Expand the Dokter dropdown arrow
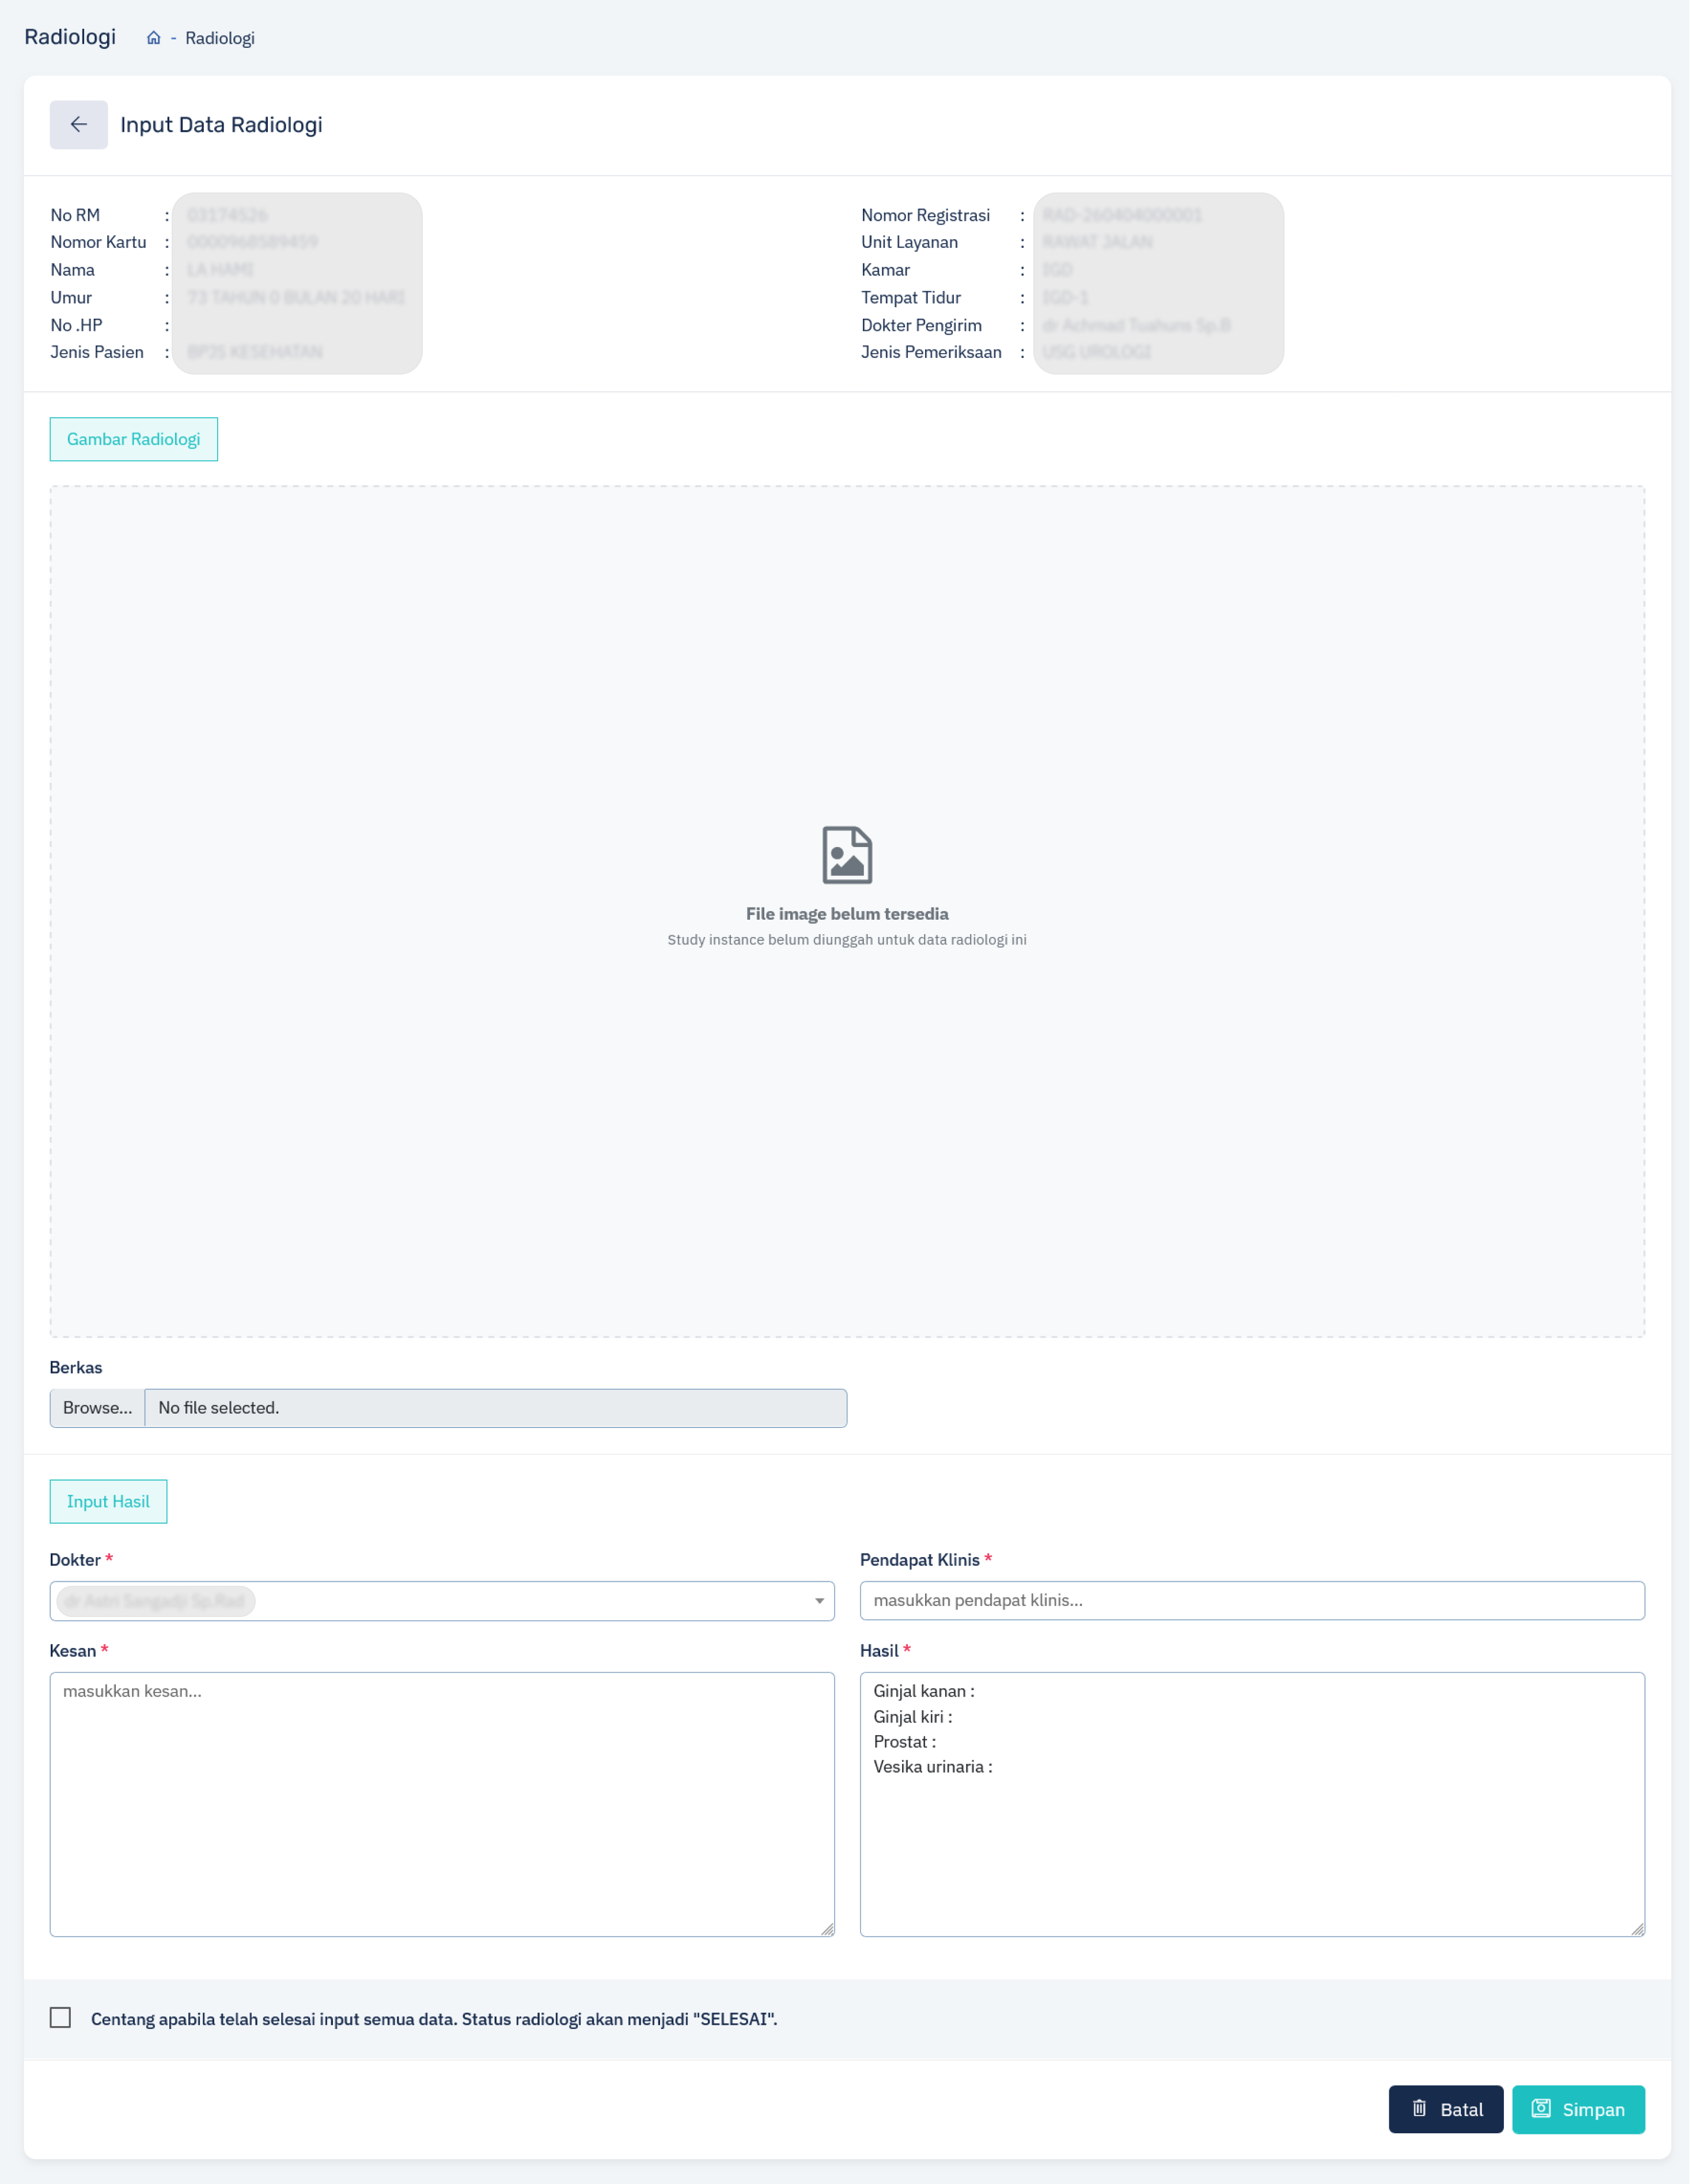 pos(820,1601)
